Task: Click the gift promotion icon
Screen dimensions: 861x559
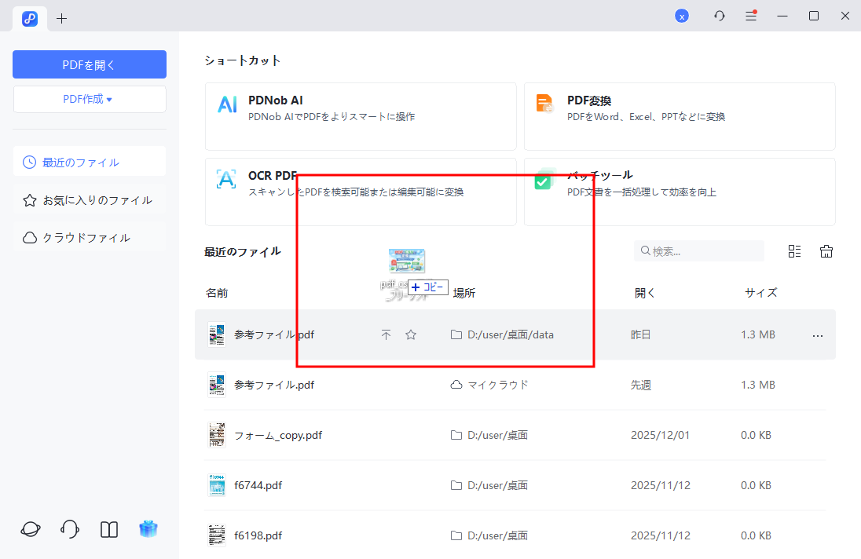Action: click(148, 528)
